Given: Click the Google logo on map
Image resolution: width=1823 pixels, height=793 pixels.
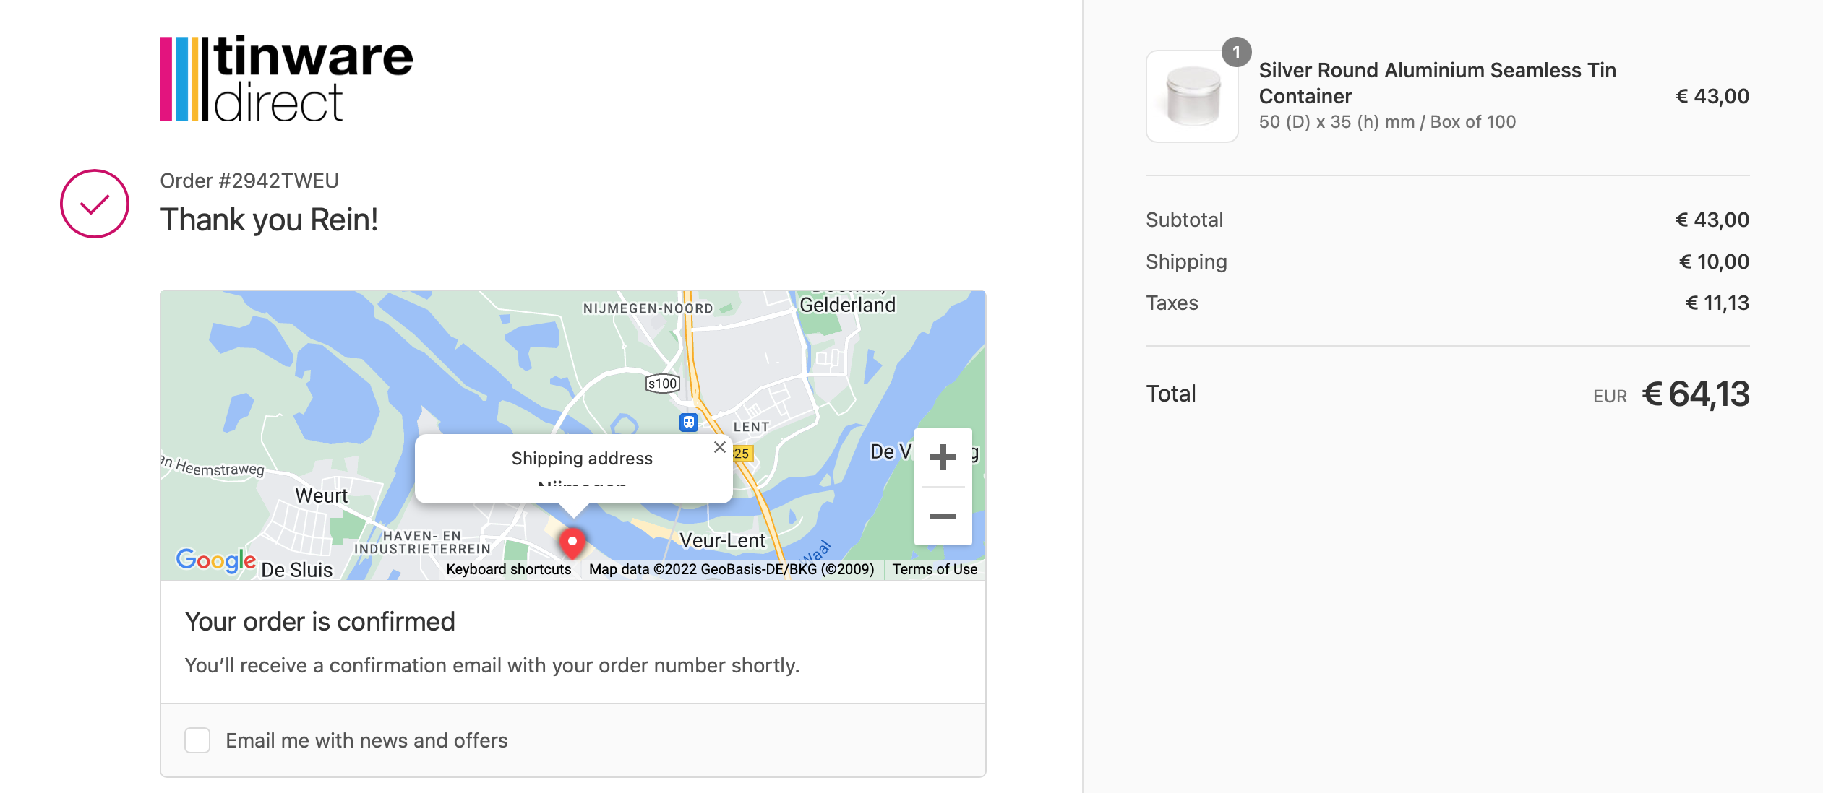Looking at the screenshot, I should (x=215, y=560).
